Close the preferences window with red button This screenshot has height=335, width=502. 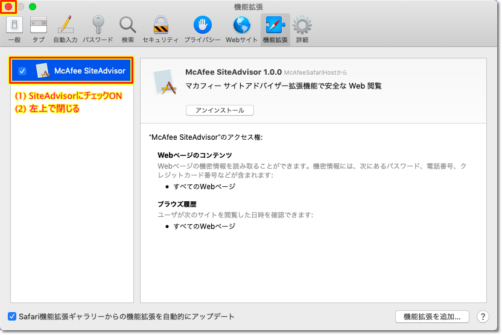[x=8, y=7]
